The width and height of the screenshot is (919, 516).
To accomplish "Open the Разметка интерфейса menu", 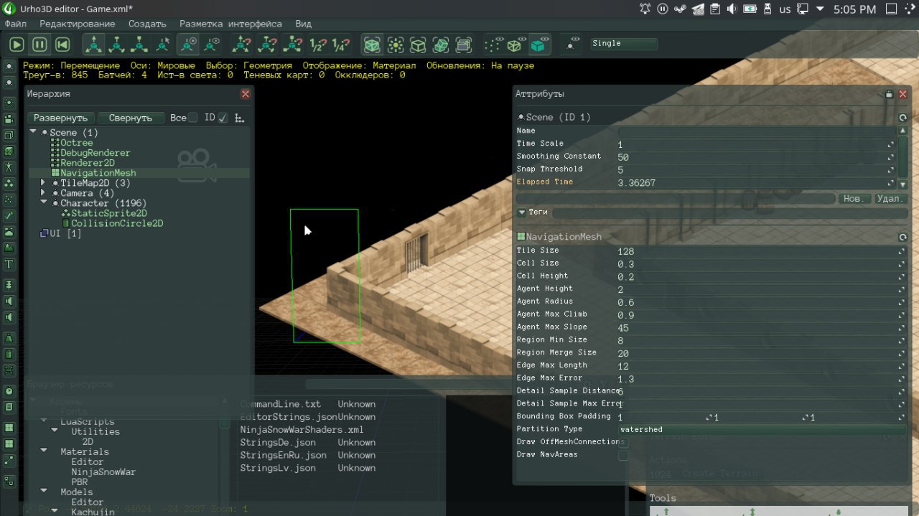I will click(231, 24).
